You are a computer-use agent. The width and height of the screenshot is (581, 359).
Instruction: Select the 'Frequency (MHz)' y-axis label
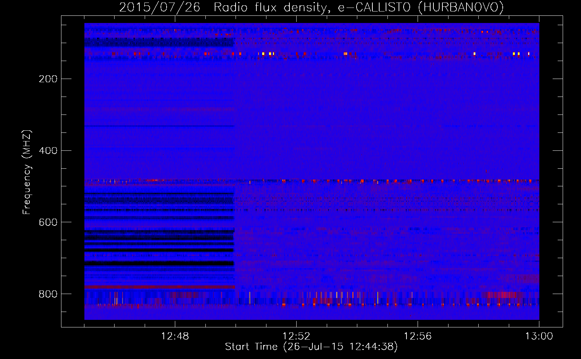(27, 172)
